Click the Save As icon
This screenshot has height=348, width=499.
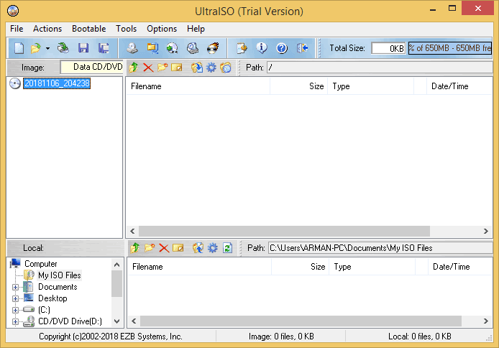104,48
